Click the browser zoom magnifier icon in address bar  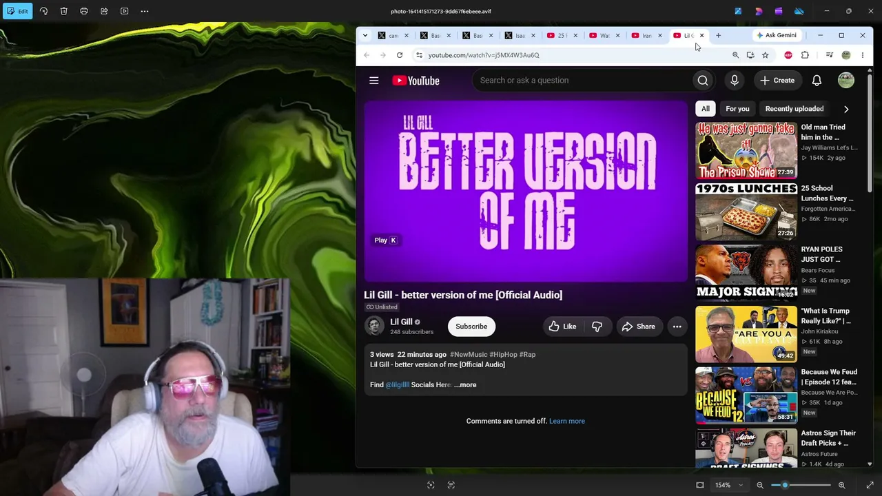click(x=735, y=55)
